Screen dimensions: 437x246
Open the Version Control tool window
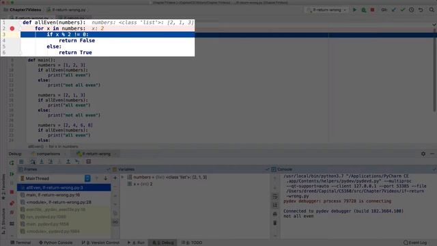point(100,243)
